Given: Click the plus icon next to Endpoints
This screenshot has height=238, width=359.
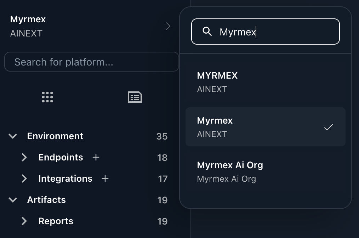Looking at the screenshot, I should [96, 157].
